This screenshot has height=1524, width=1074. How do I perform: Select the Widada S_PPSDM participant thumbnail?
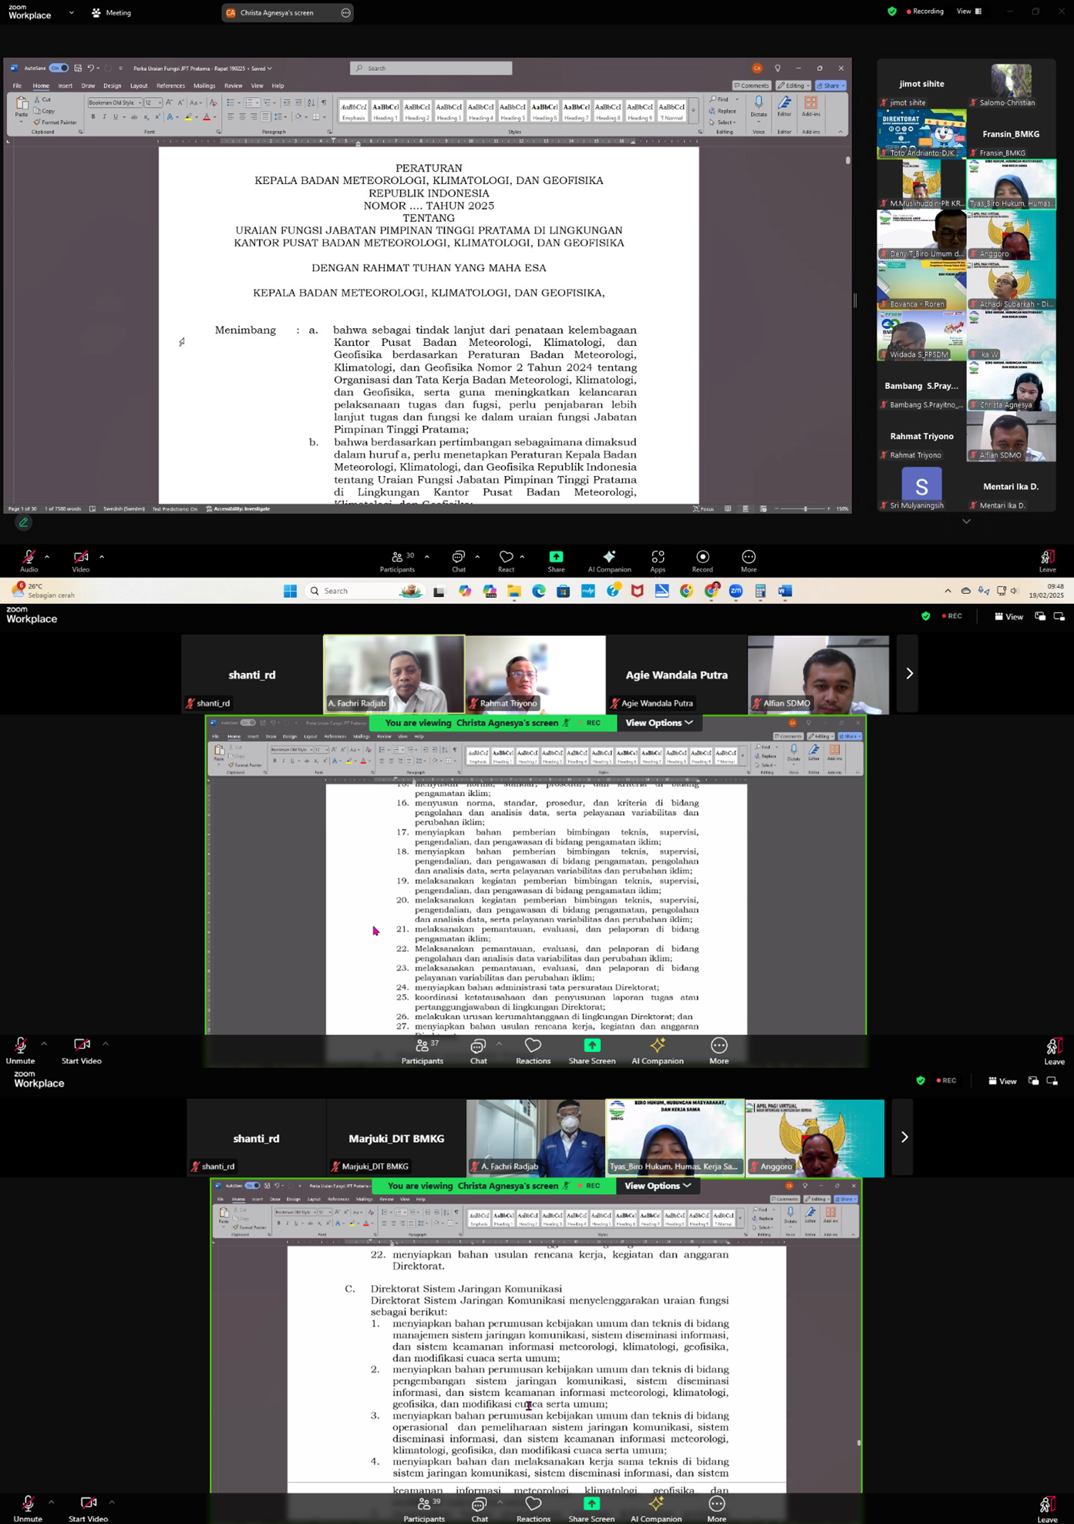click(x=921, y=336)
